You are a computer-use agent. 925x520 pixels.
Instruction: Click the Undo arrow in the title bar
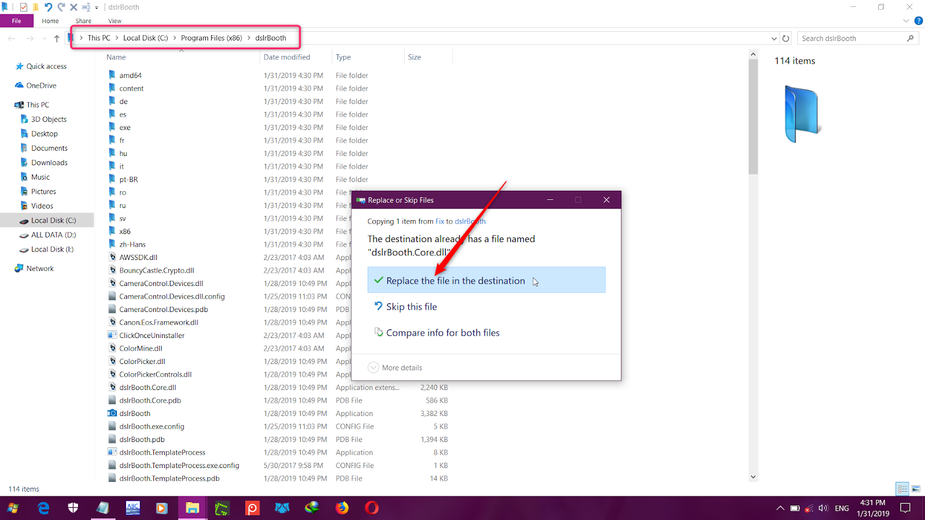(48, 7)
